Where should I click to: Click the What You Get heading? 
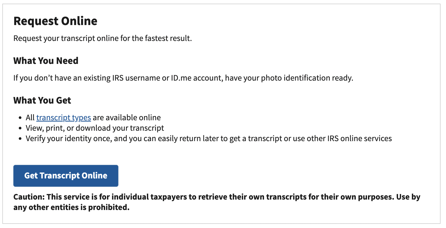coord(42,100)
